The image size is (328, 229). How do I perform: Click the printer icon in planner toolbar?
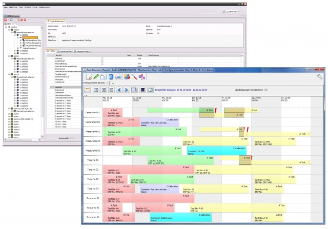click(x=118, y=77)
